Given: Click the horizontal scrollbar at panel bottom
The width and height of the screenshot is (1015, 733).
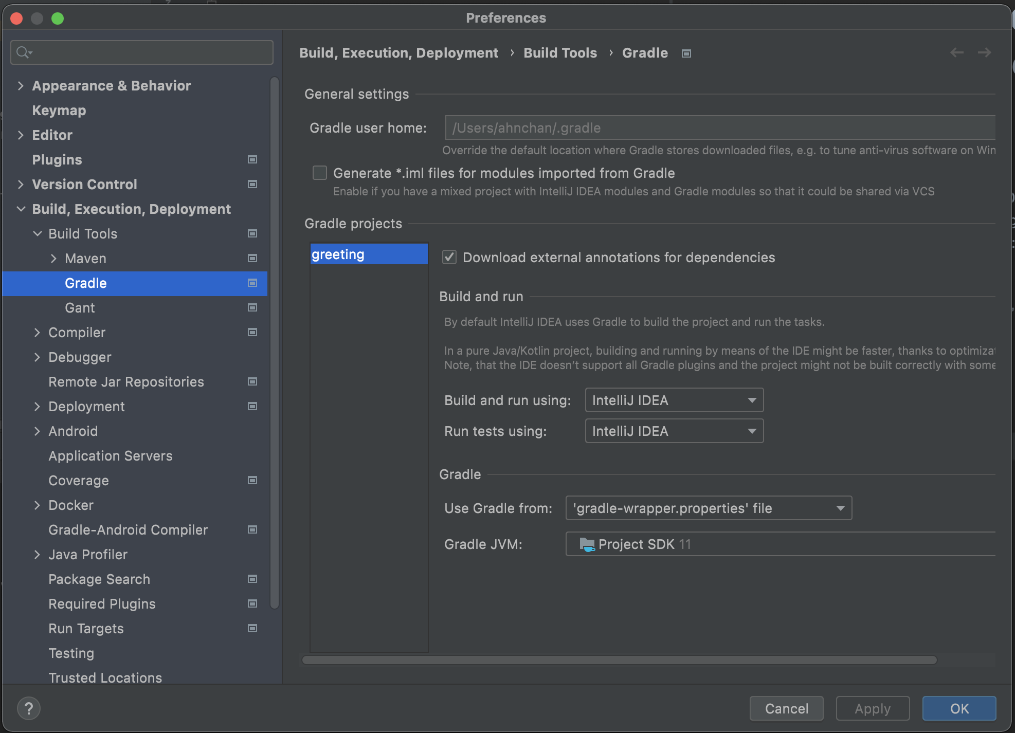Looking at the screenshot, I should pos(619,660).
